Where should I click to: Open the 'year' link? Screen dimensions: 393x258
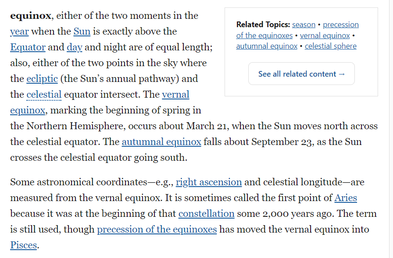pos(19,32)
